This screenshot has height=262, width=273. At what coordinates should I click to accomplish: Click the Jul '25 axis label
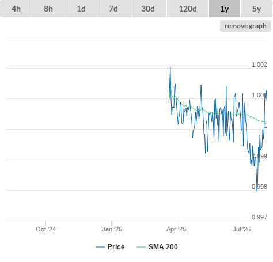(x=241, y=229)
